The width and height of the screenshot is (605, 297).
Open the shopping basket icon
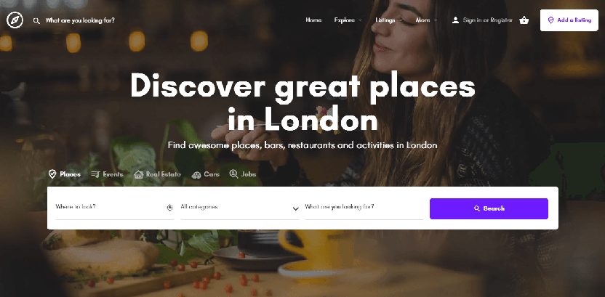524,20
